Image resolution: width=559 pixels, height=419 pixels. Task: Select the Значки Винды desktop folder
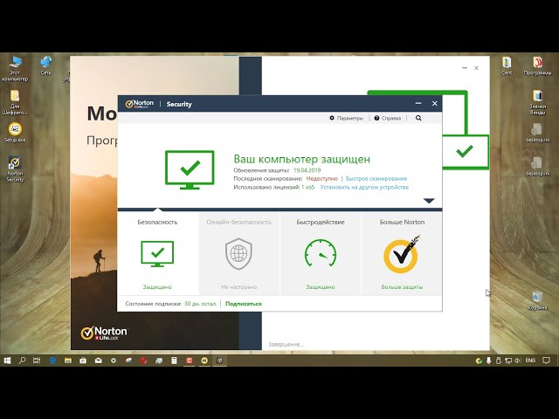tap(537, 102)
